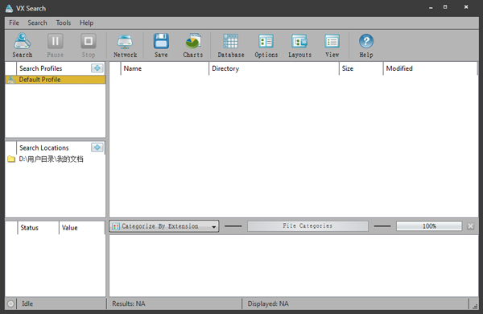The image size is (483, 314).
Task: Click the Results: NA status text
Action: (x=129, y=304)
